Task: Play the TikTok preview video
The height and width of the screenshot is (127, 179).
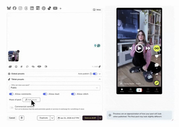Action: 139,48
